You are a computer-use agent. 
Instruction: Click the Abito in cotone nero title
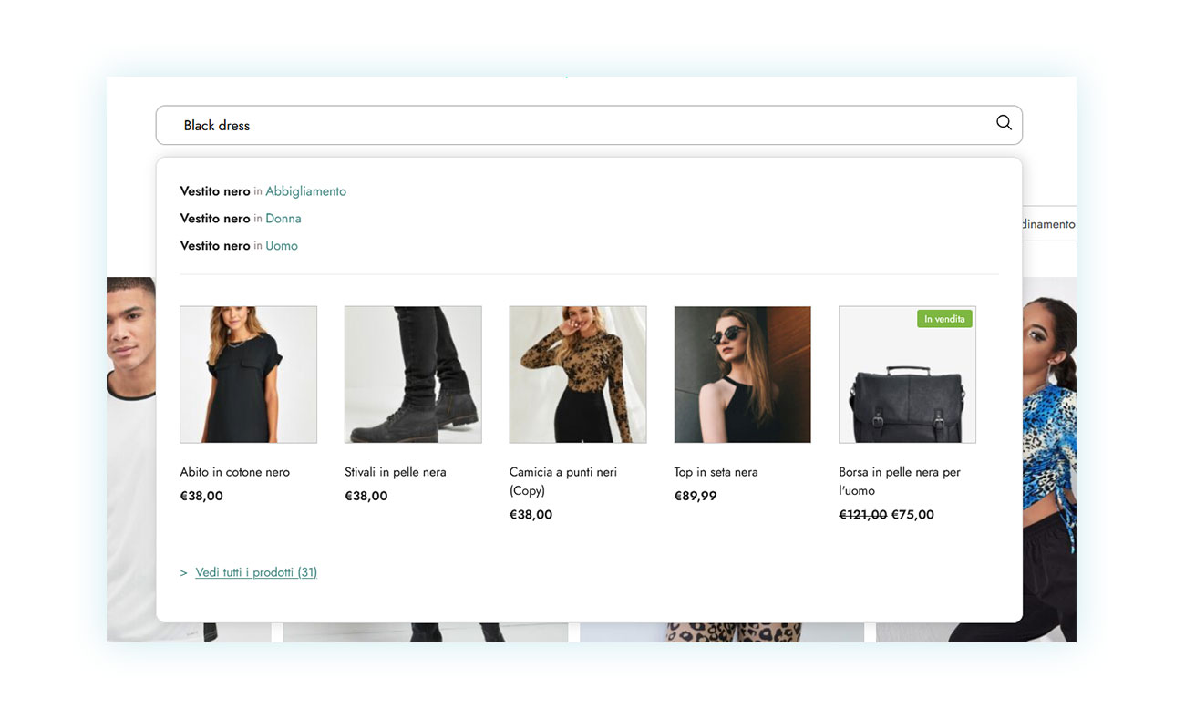coord(235,472)
